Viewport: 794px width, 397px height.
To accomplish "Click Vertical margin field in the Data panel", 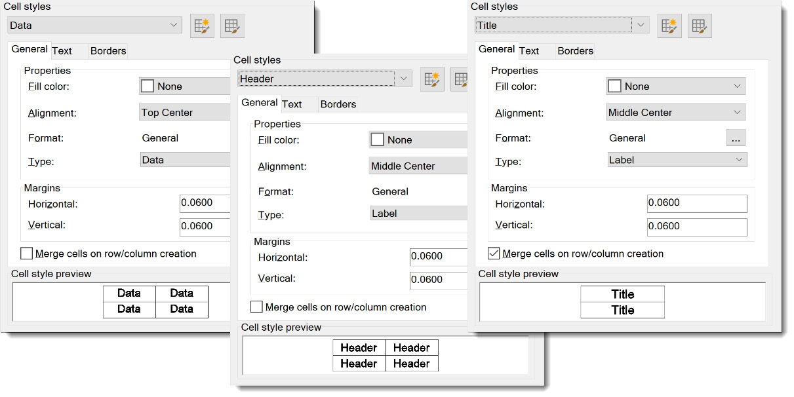I will (205, 227).
